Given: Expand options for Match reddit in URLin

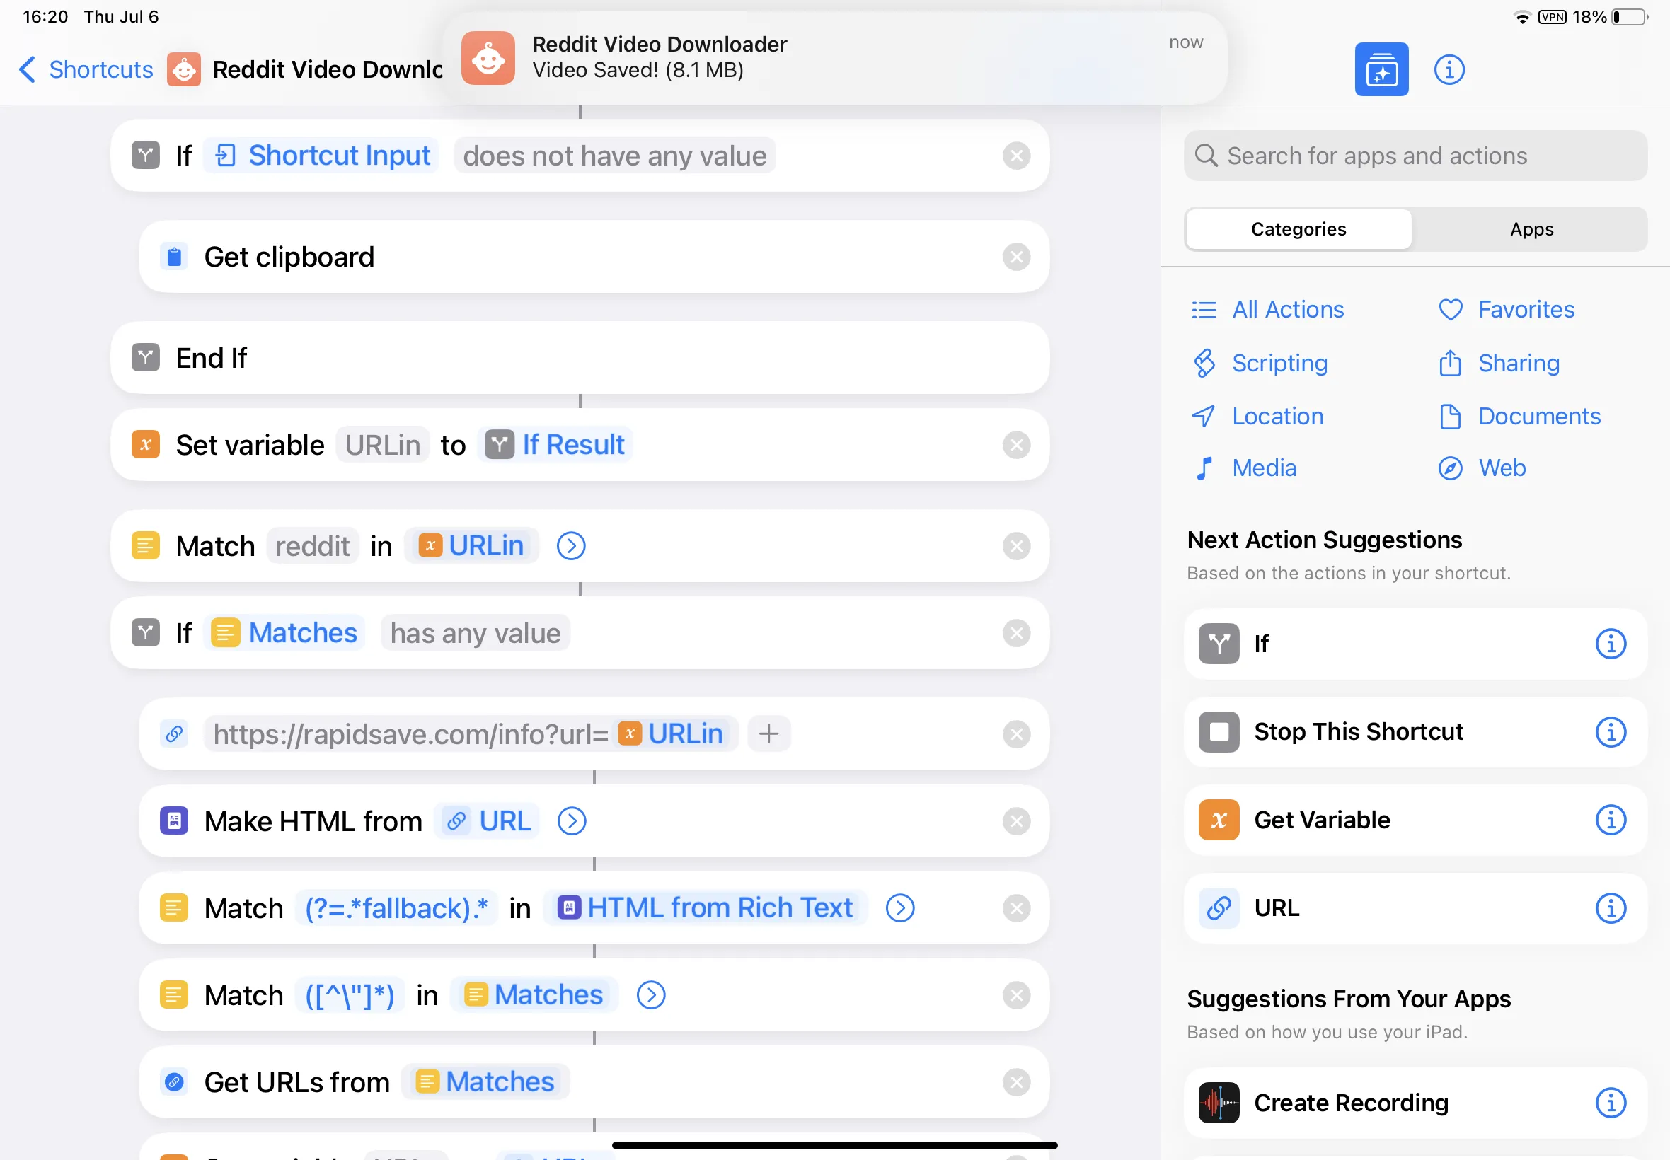Looking at the screenshot, I should 571,546.
